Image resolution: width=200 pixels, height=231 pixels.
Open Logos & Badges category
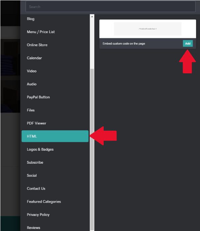[40, 149]
